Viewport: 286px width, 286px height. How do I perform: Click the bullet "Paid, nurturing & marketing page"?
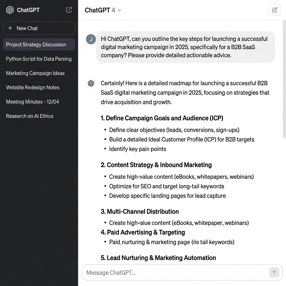click(172, 242)
